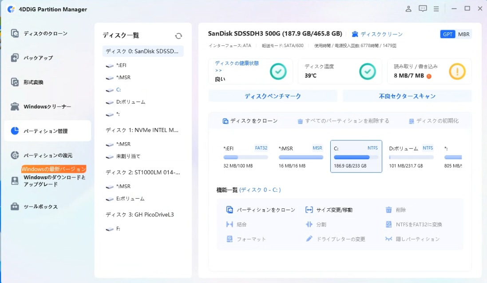Image resolution: width=487 pixels, height=283 pixels.
Task: Click the 4DDiG app logo
Action: point(12,9)
